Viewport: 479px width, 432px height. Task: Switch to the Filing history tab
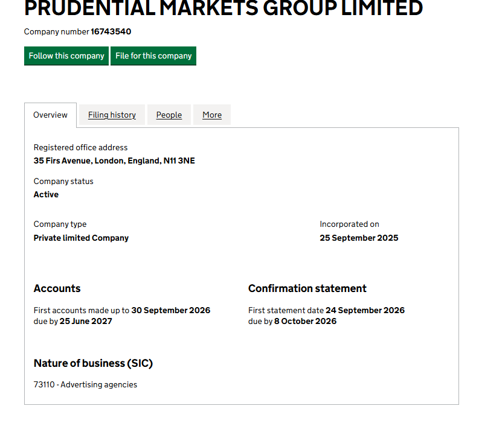pyautogui.click(x=112, y=115)
